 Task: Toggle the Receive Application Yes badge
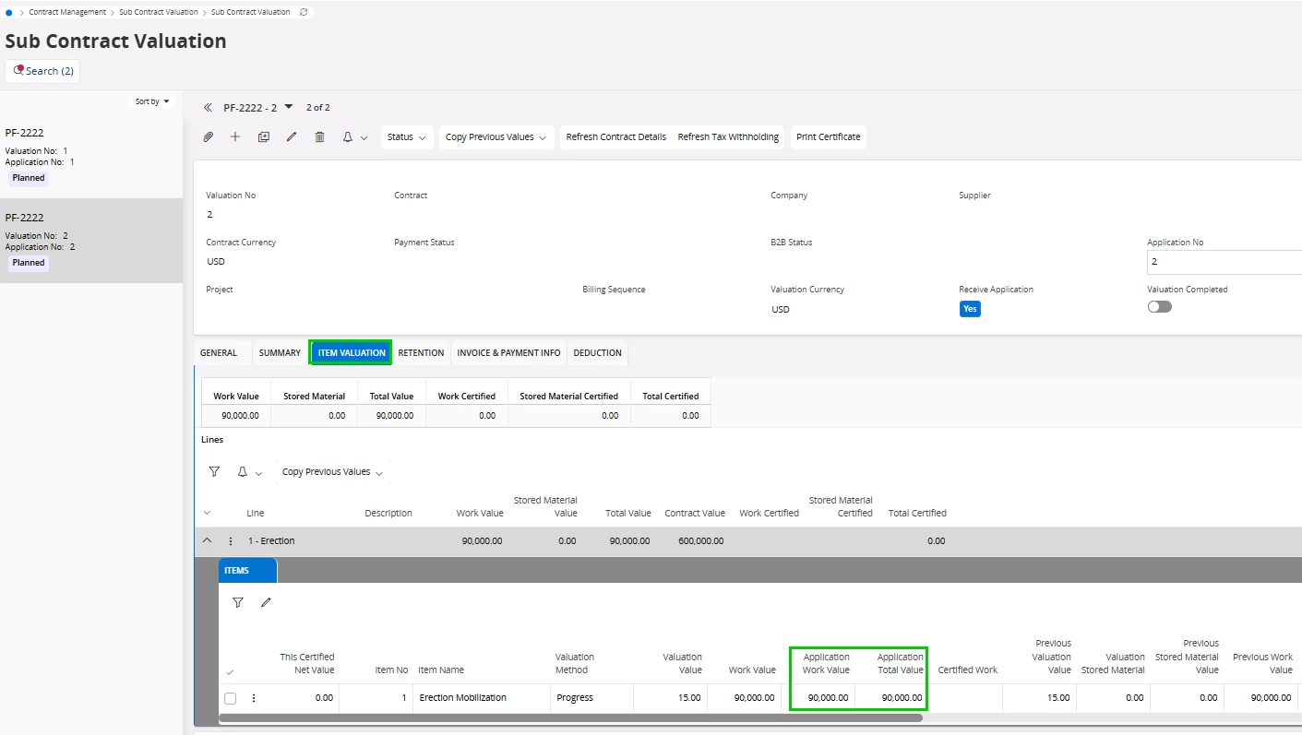969,309
